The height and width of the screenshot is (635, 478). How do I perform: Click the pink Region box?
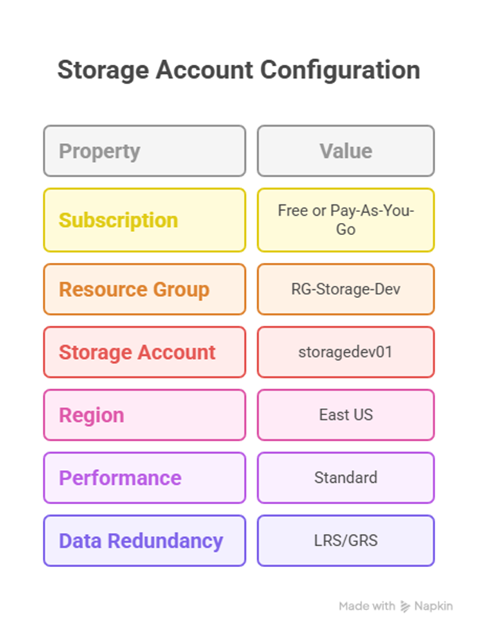coord(144,415)
